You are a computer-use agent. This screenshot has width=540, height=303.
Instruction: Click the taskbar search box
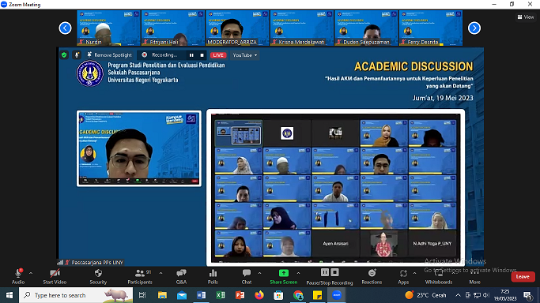76,295
